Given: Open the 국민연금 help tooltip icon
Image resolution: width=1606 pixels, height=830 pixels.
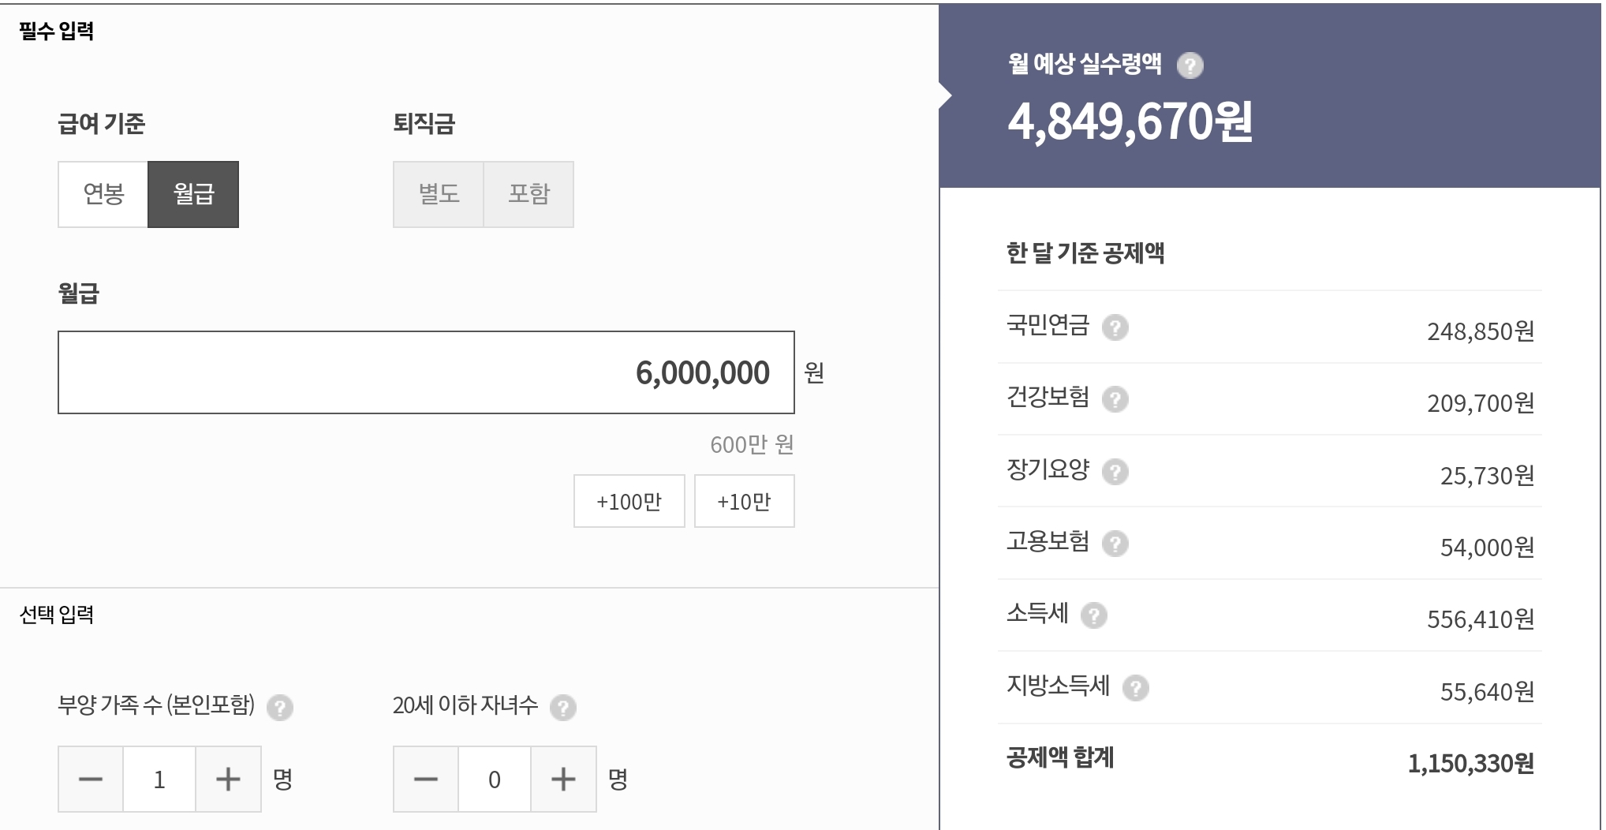Looking at the screenshot, I should coord(1115,327).
